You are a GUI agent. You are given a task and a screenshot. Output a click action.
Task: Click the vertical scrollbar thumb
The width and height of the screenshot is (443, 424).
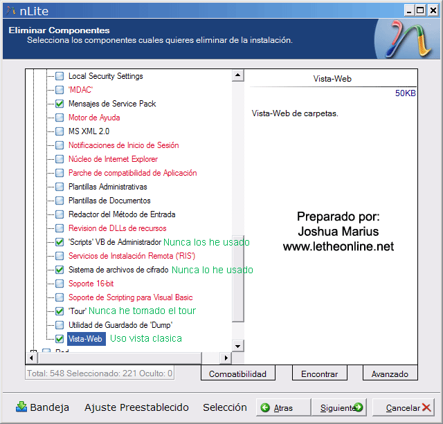pyautogui.click(x=238, y=278)
